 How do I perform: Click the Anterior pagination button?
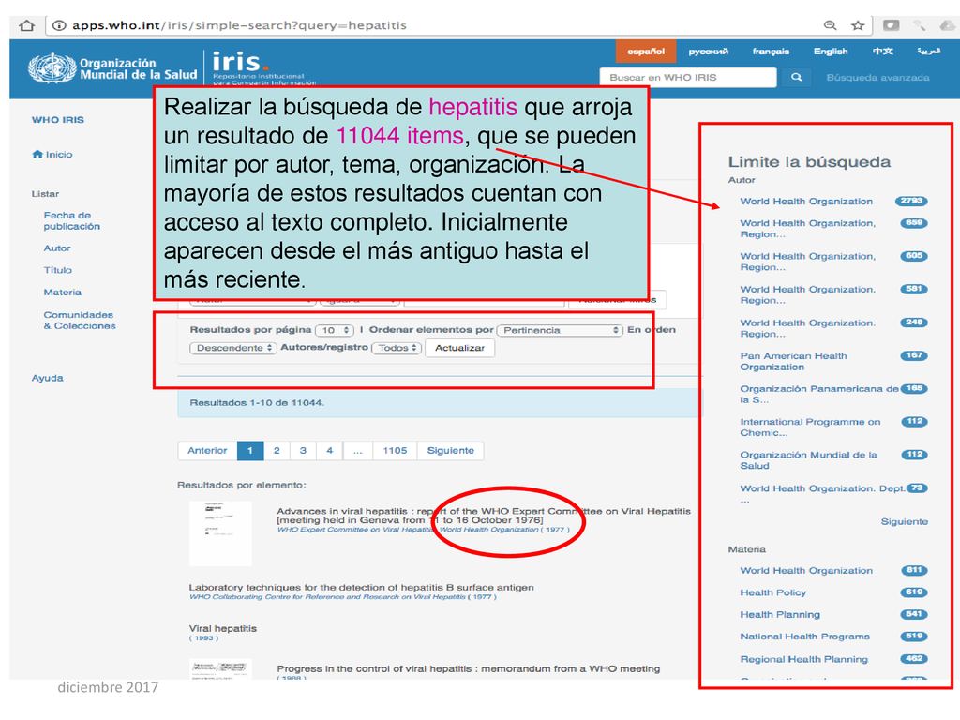[207, 451]
